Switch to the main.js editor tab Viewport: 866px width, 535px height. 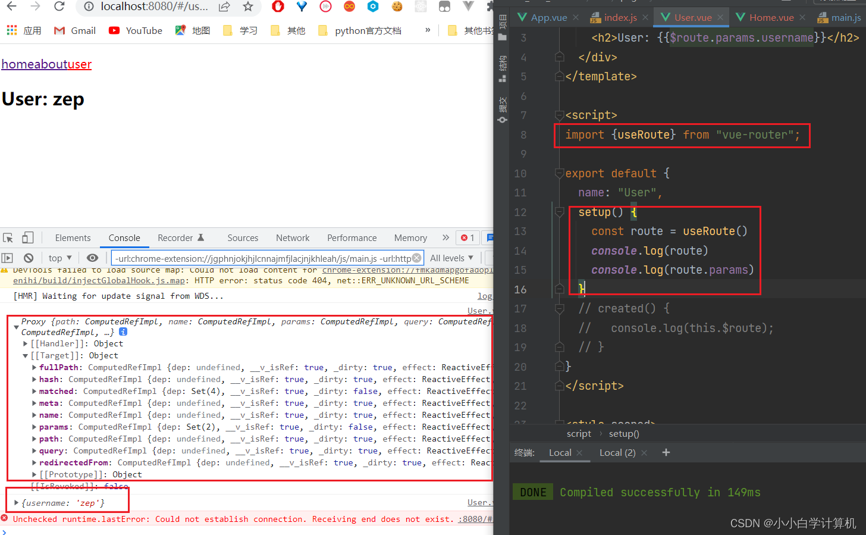pyautogui.click(x=840, y=17)
